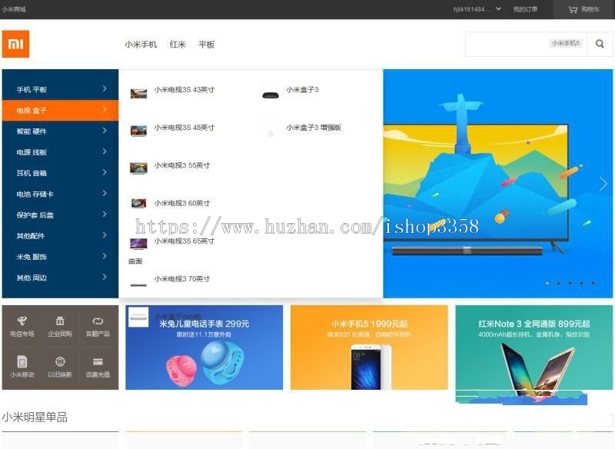The height and width of the screenshot is (449, 615).
Task: Click the 小米盒子3 product thumbnail
Action: [x=271, y=95]
